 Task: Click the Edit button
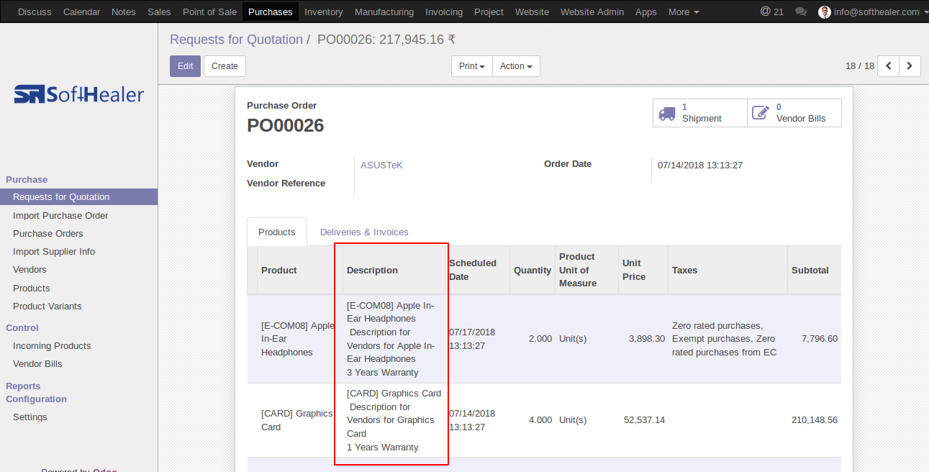185,66
